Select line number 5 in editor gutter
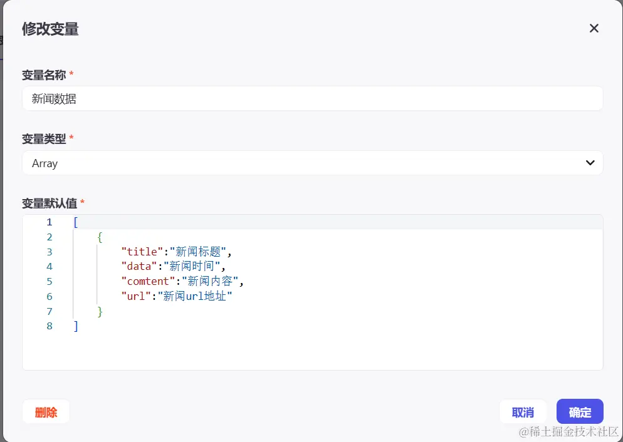623x442 pixels. coord(50,282)
